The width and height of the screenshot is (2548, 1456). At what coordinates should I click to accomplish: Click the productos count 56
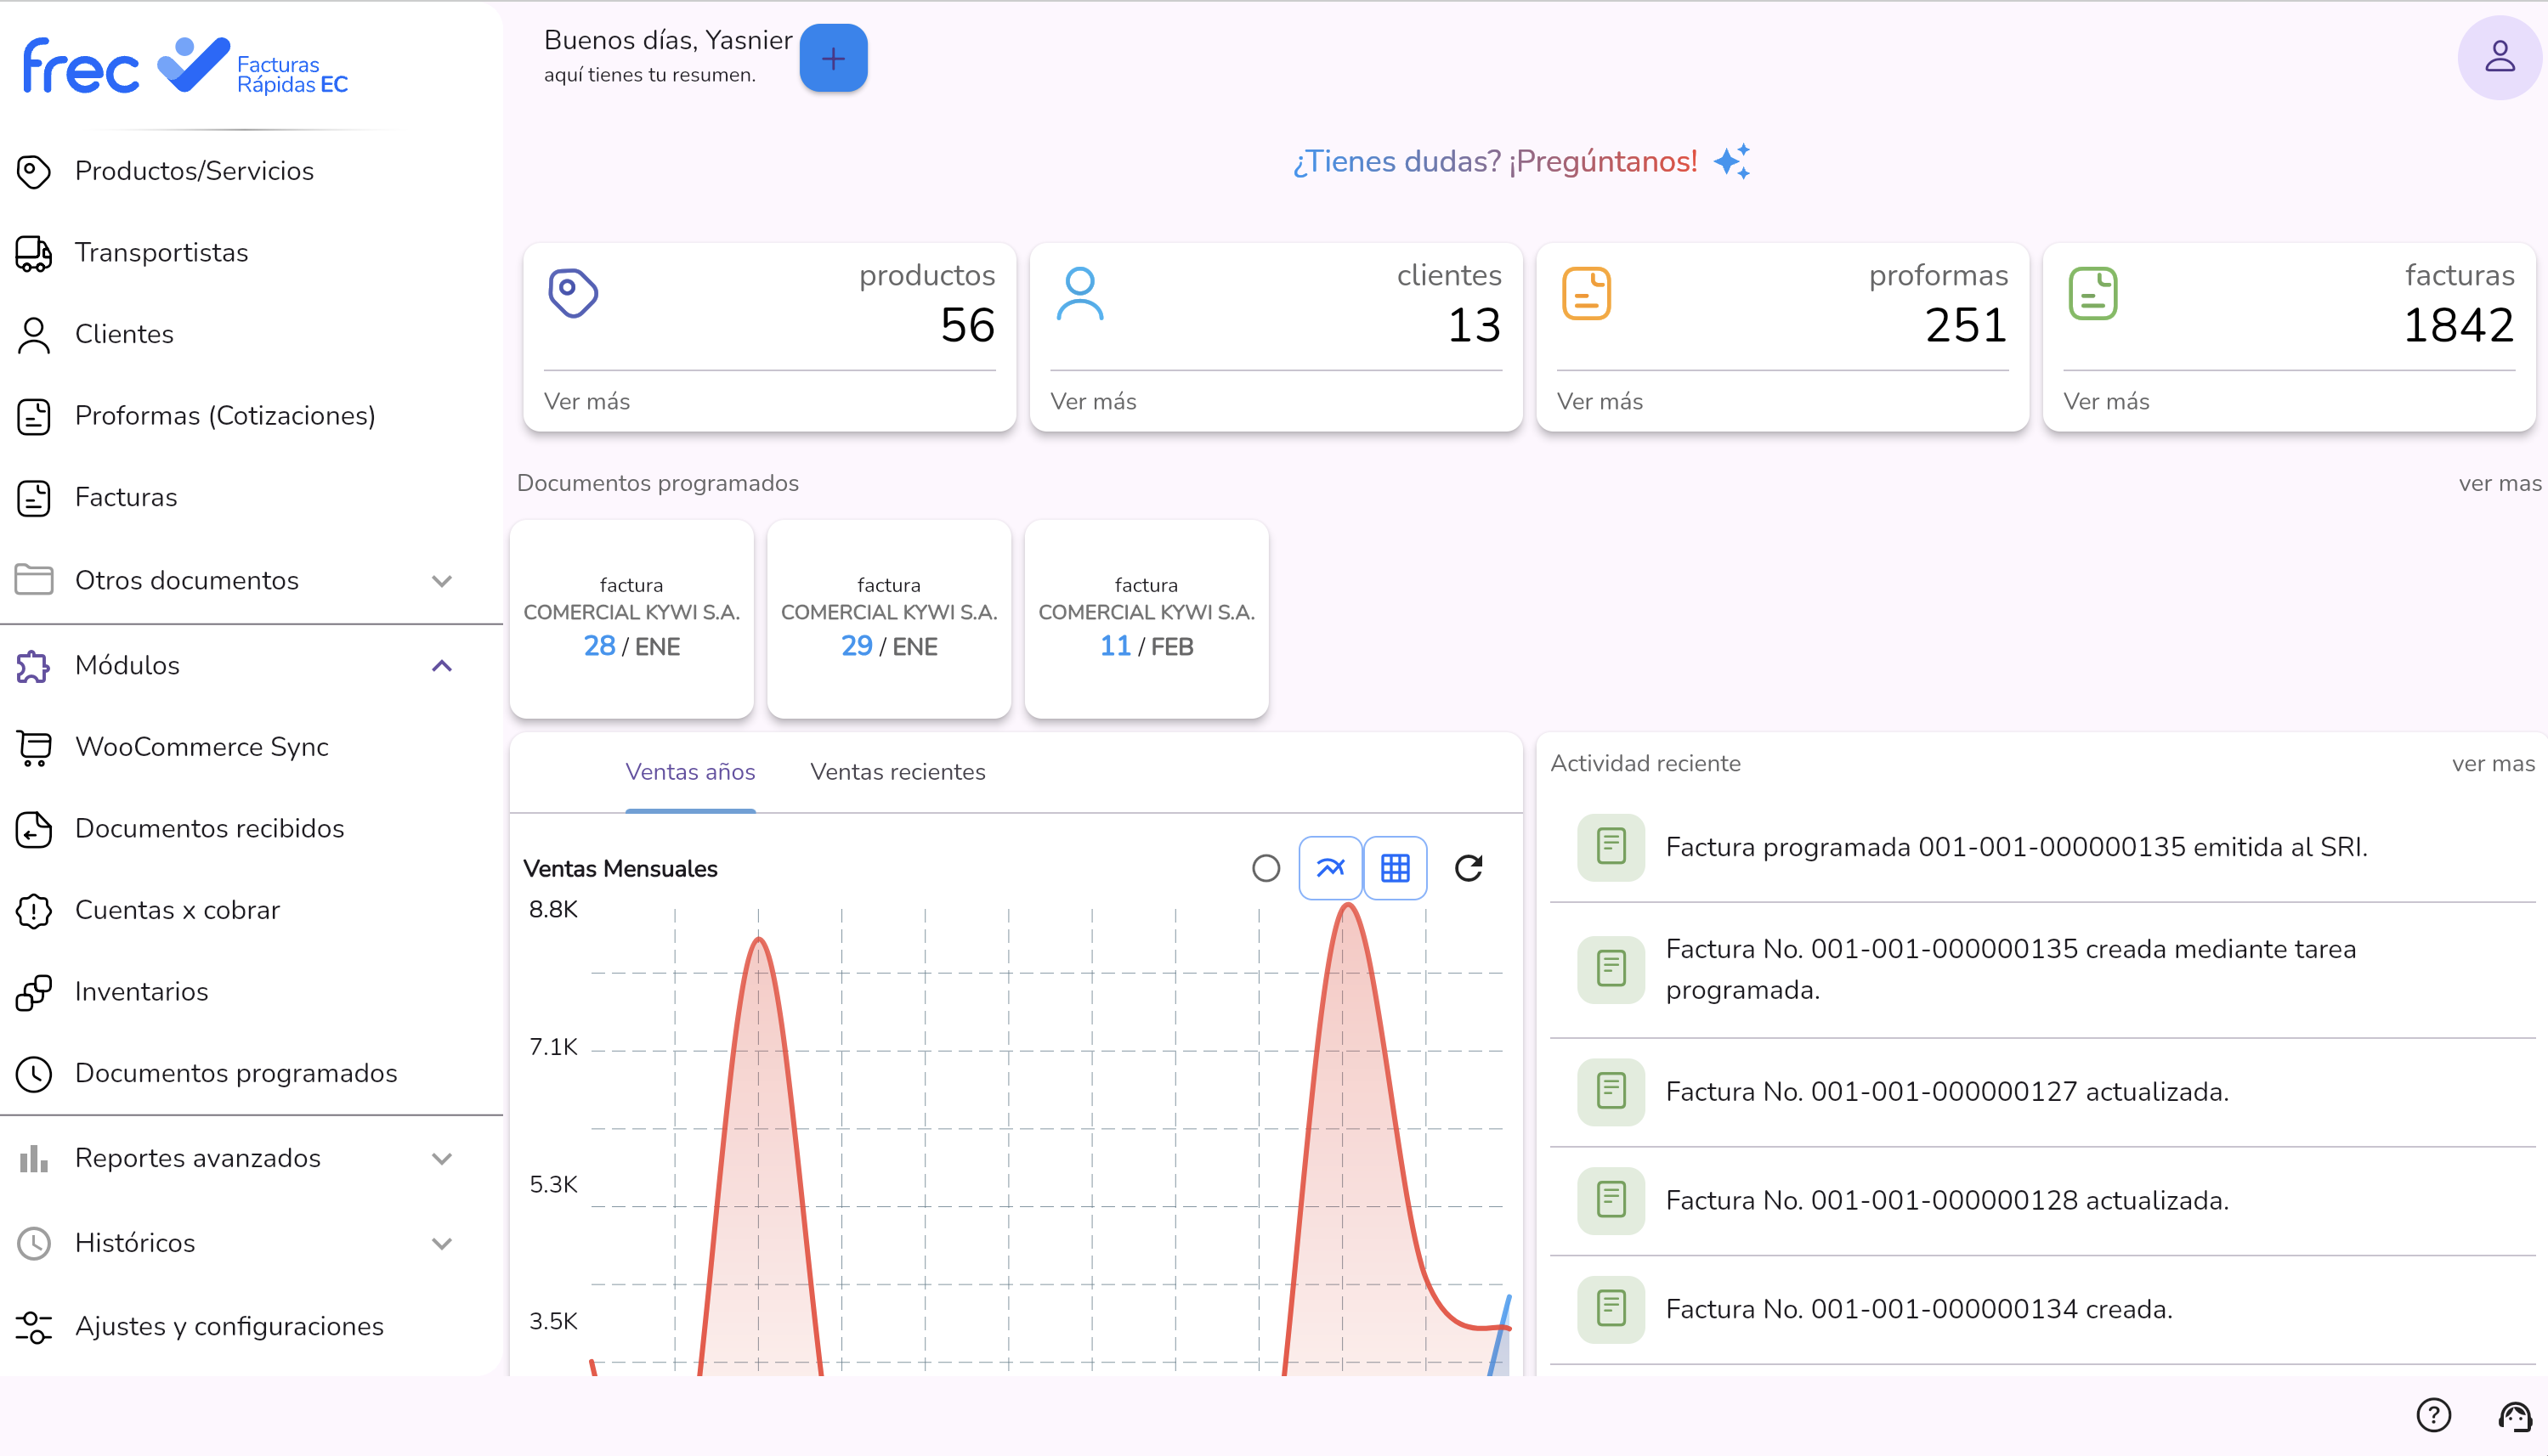point(966,326)
